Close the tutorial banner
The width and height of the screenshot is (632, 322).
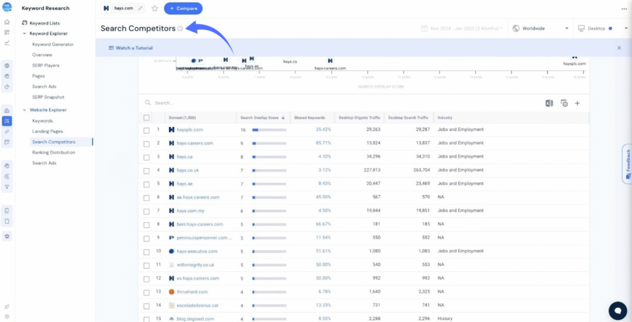619,48
